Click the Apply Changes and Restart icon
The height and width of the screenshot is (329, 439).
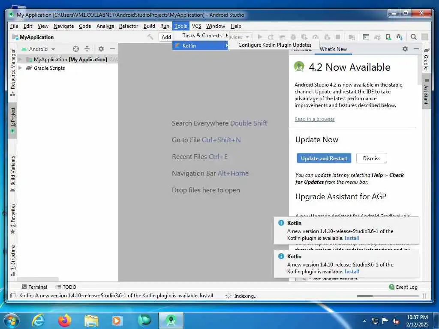pos(271,37)
